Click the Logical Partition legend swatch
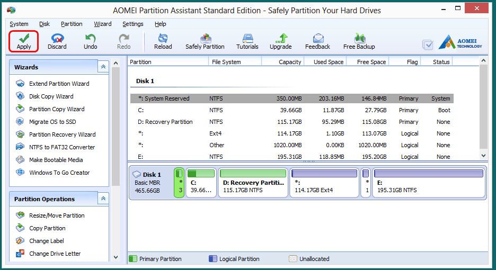 click(x=213, y=259)
